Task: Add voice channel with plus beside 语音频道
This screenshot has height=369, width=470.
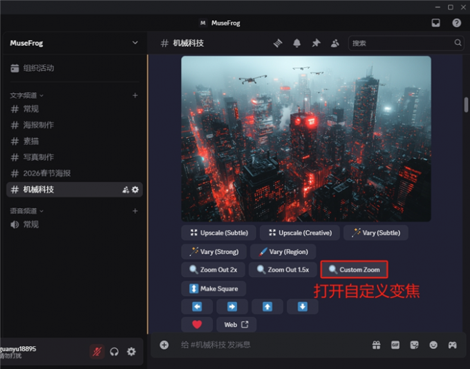Action: click(135, 211)
